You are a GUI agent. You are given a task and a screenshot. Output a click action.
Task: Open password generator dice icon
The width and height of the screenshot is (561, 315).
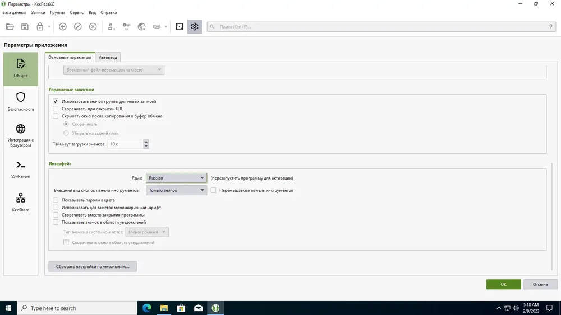pos(180,27)
